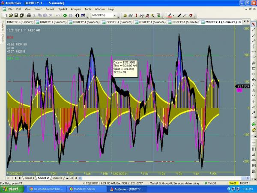The image size is (257, 193).
Task: Toggle the red magnet snap icon
Action: coord(191,15)
